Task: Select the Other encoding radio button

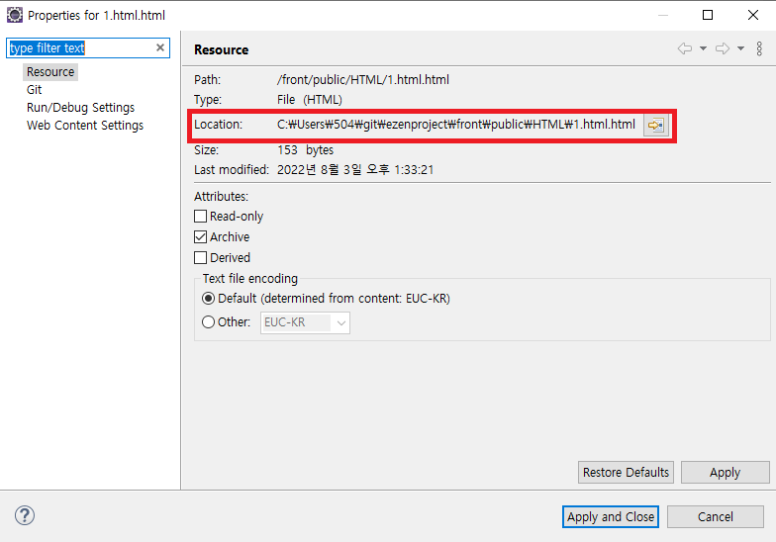Action: 208,322
